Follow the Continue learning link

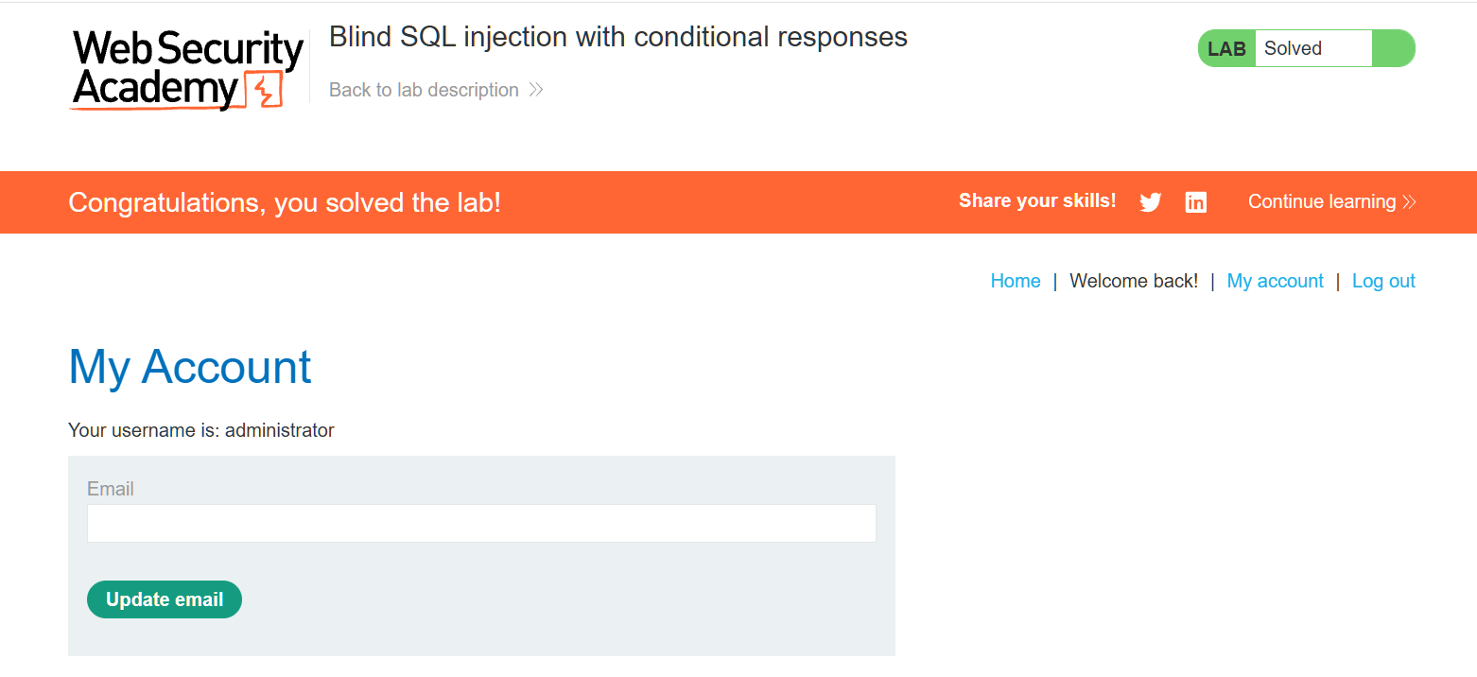pyautogui.click(x=1322, y=202)
